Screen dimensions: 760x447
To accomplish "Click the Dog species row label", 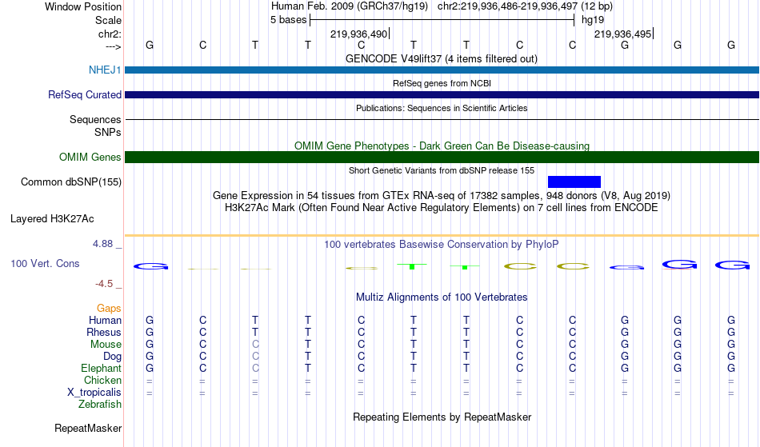I will (x=112, y=357).
